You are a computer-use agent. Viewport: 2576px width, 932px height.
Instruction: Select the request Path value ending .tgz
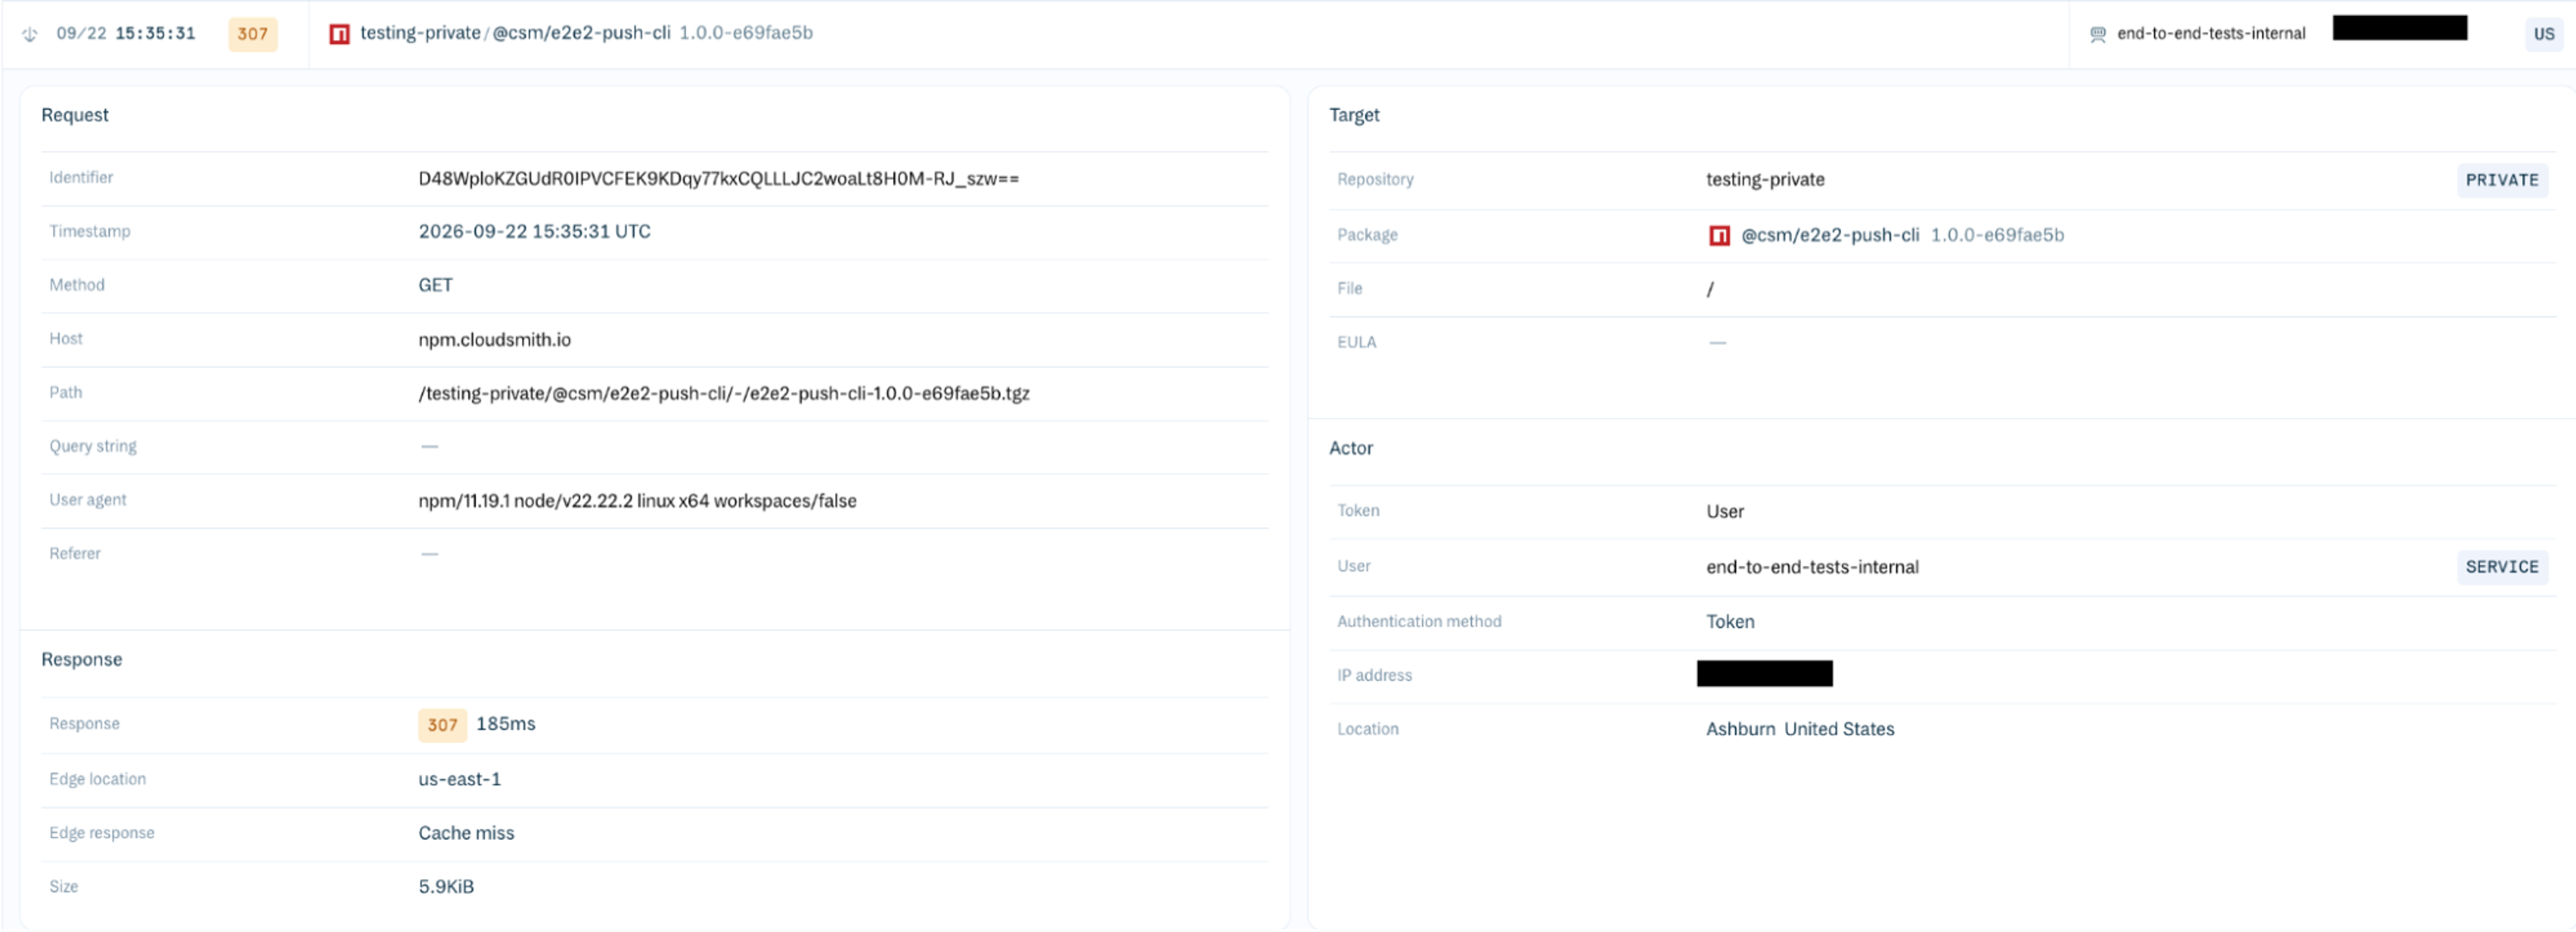[x=724, y=394]
